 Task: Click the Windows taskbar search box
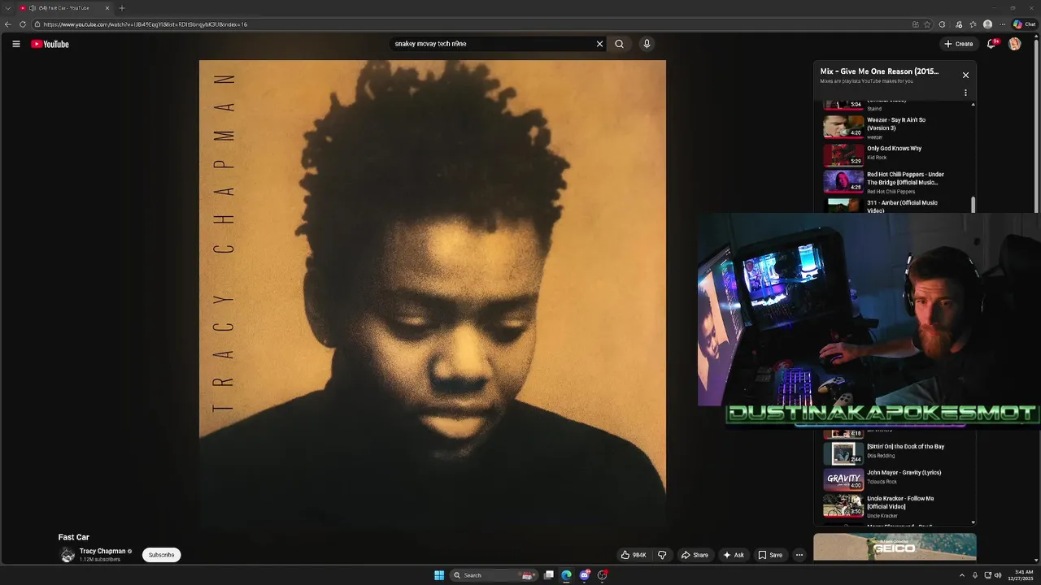point(494,575)
